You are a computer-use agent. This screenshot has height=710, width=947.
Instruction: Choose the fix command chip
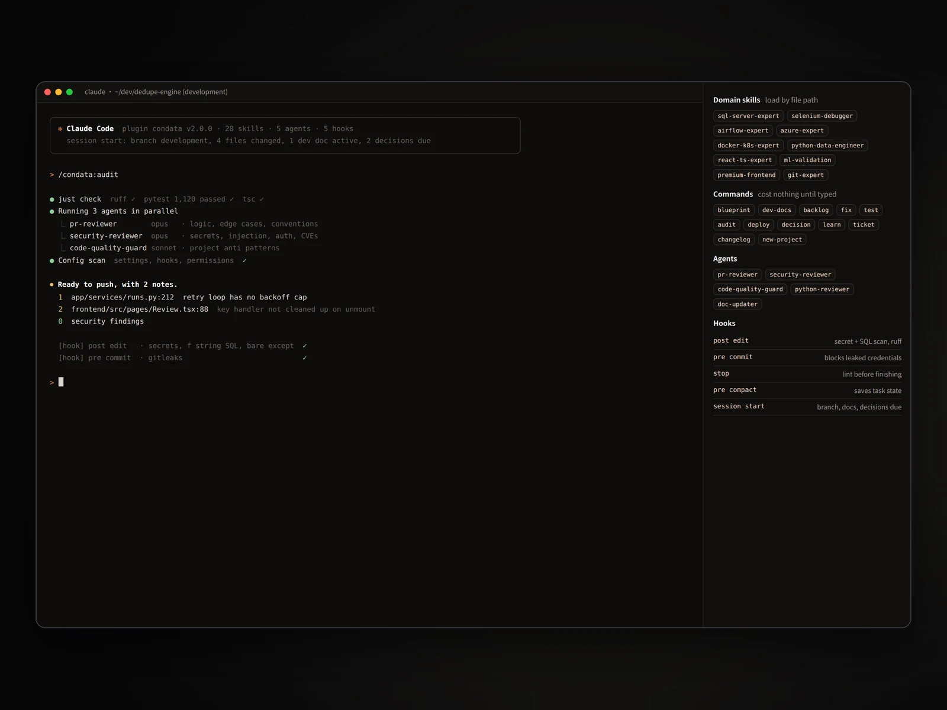tap(846, 210)
